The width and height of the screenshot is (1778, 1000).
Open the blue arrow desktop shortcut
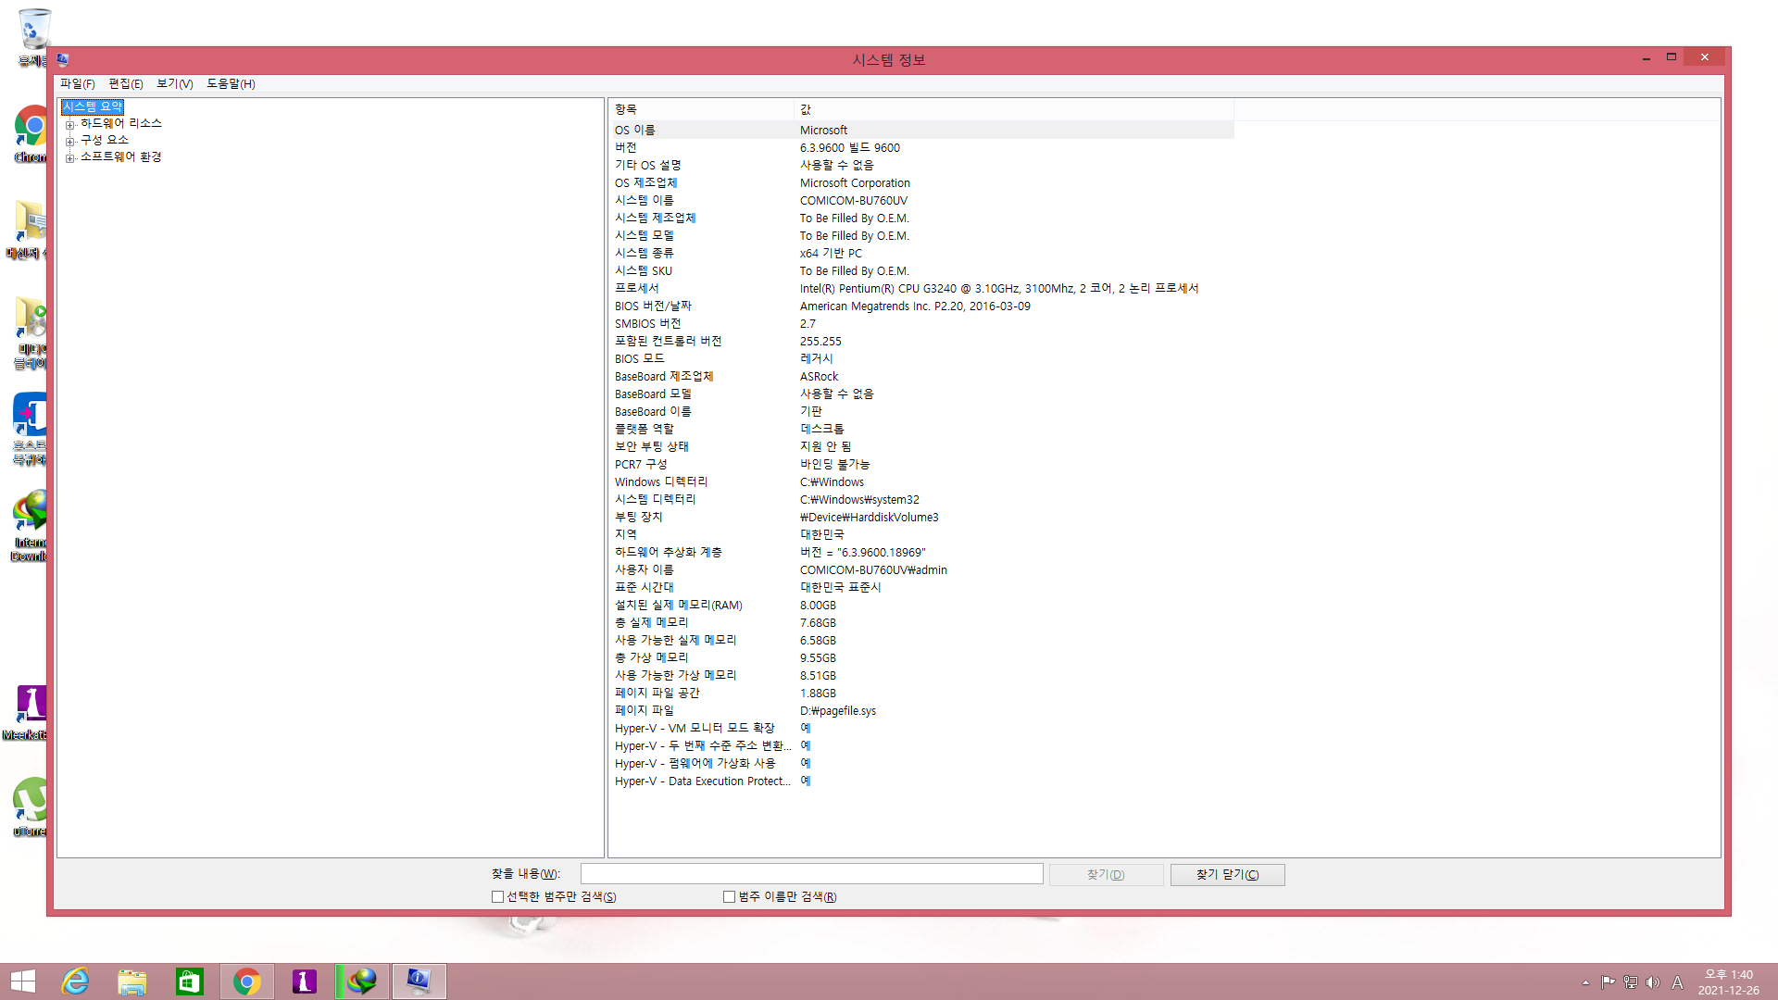click(x=30, y=429)
